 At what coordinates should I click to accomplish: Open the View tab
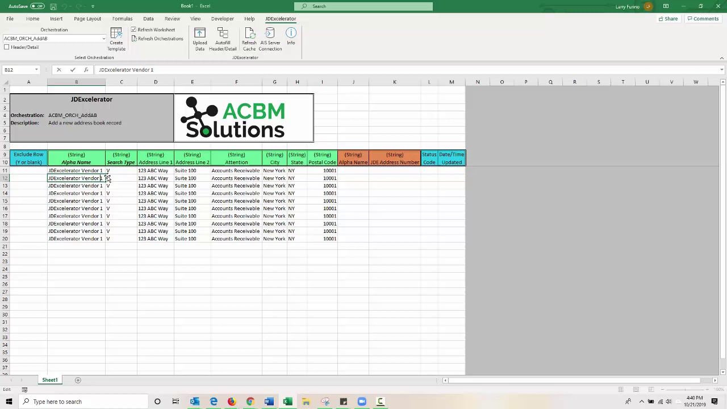[195, 19]
